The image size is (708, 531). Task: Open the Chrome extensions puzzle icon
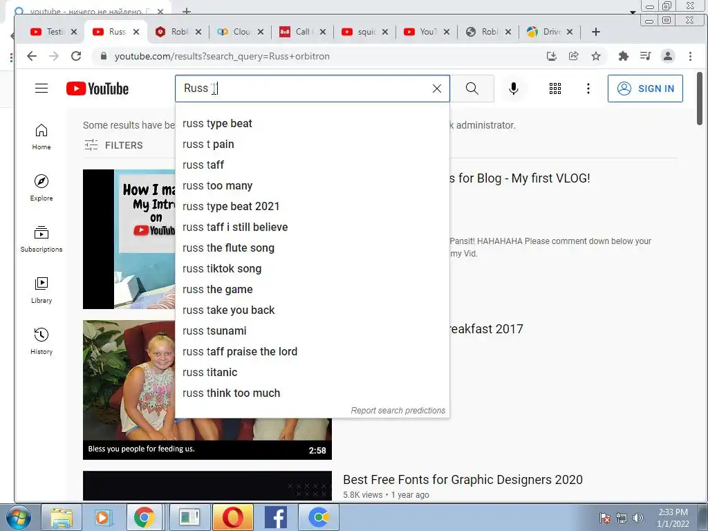(x=624, y=56)
